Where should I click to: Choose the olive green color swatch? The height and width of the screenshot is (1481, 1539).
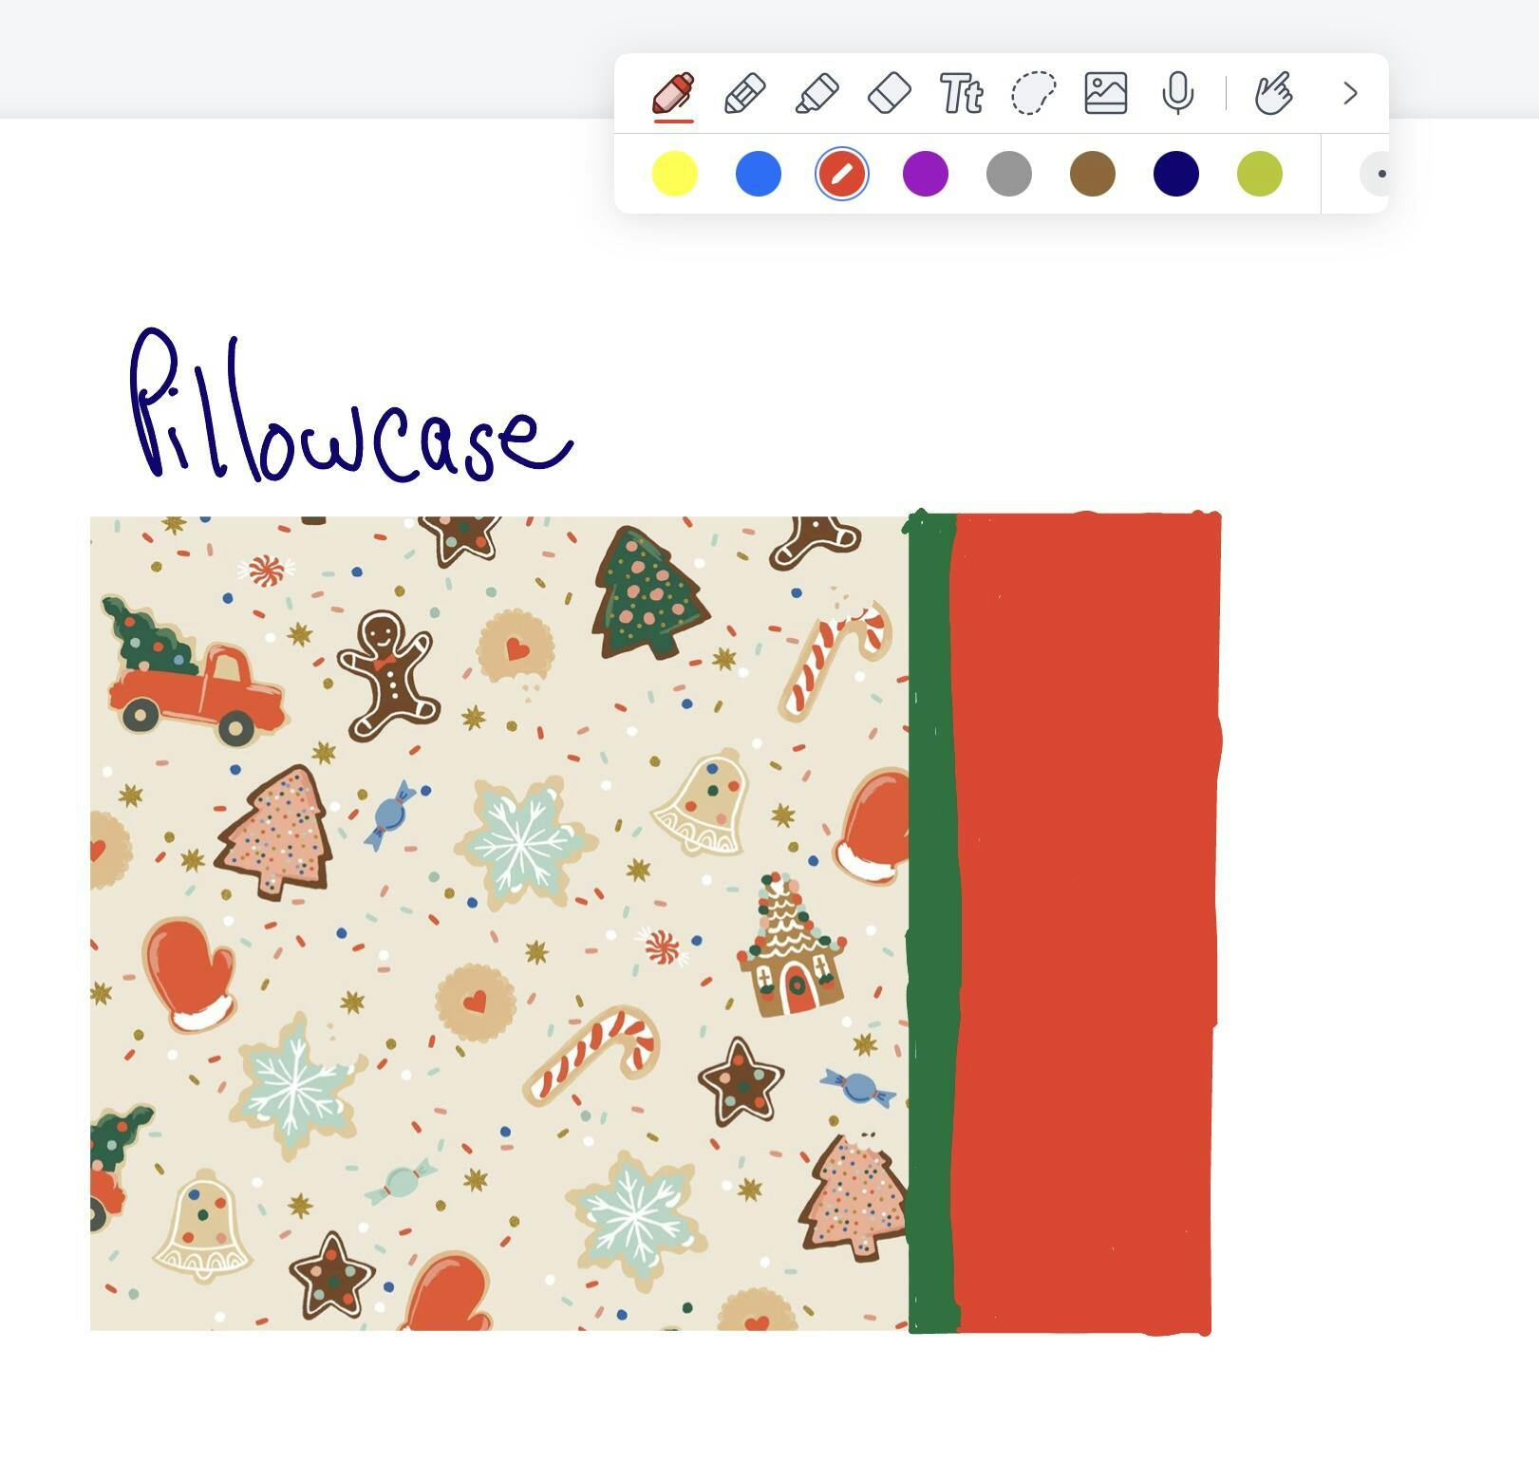(1260, 174)
